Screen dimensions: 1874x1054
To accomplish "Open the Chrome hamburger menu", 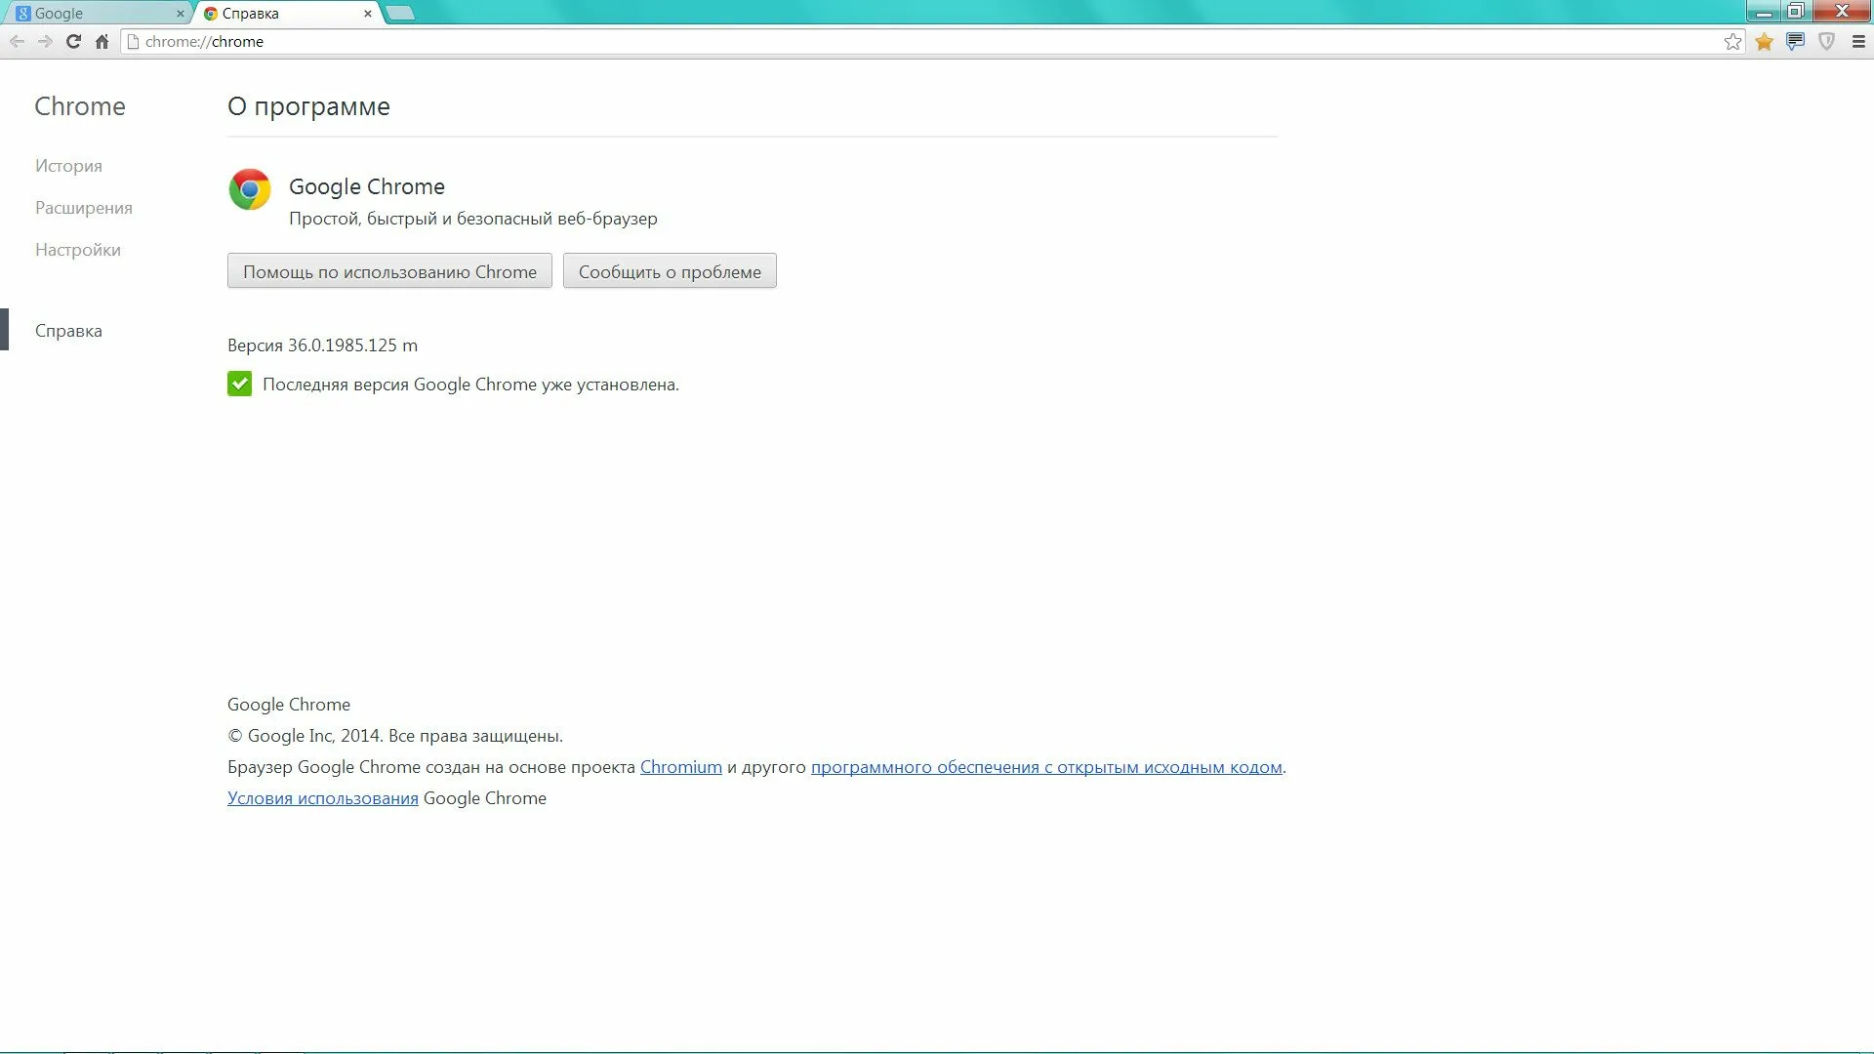I will [1858, 41].
